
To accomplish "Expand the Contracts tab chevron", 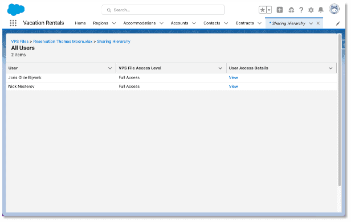I will tap(259, 23).
